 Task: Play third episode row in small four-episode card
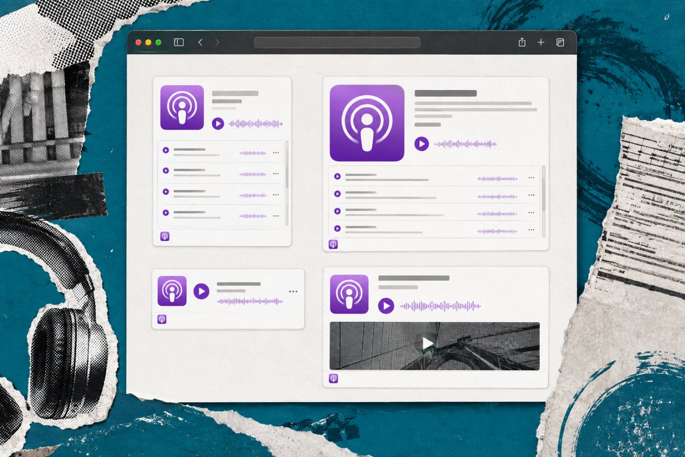166,192
